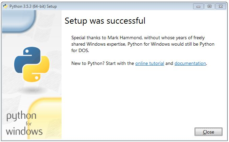The width and height of the screenshot is (229, 142).
Task: Click the word "python" in the sidebar branding
Action: point(21,116)
